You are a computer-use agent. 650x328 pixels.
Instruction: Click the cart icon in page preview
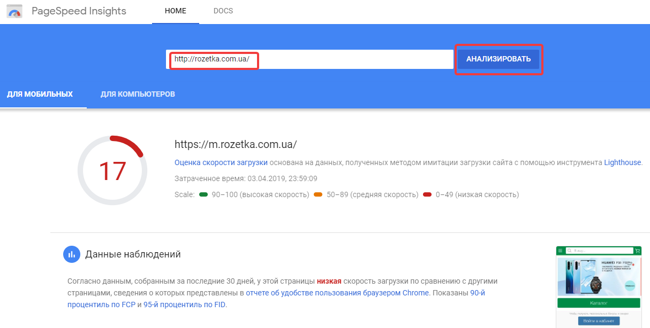coord(637,250)
